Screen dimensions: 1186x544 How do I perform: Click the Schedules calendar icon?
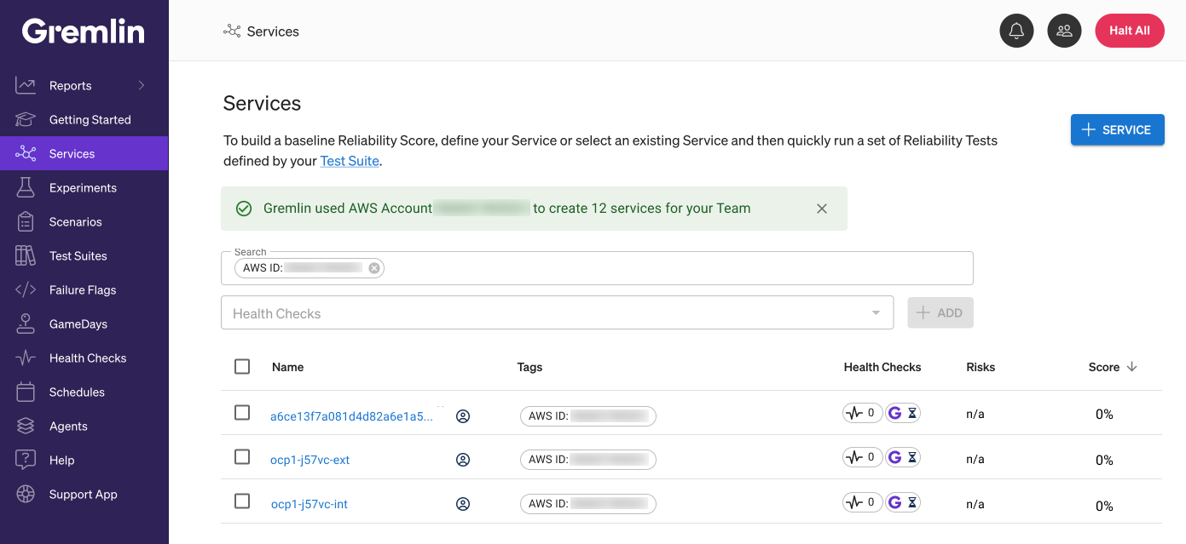coord(26,392)
